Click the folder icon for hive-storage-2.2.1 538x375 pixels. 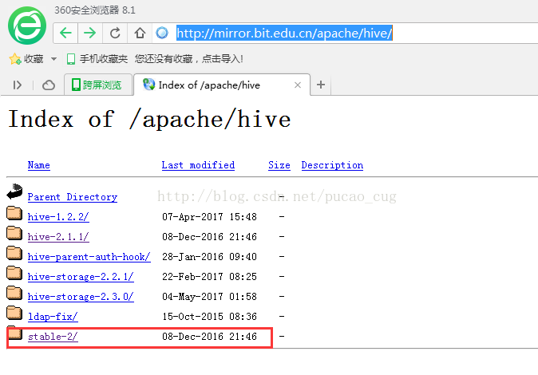pyautogui.click(x=14, y=273)
